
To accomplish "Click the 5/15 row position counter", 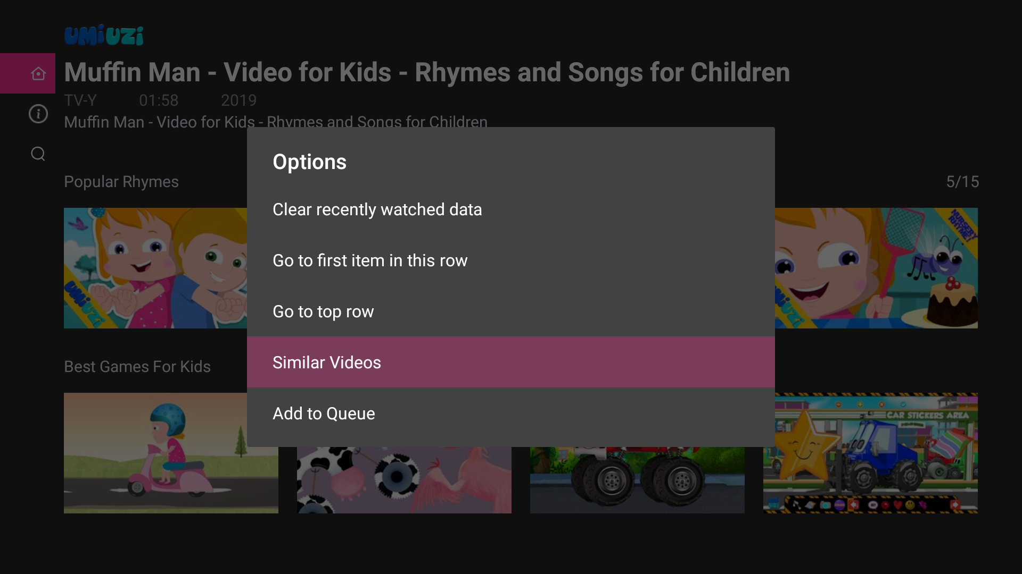I will (962, 182).
